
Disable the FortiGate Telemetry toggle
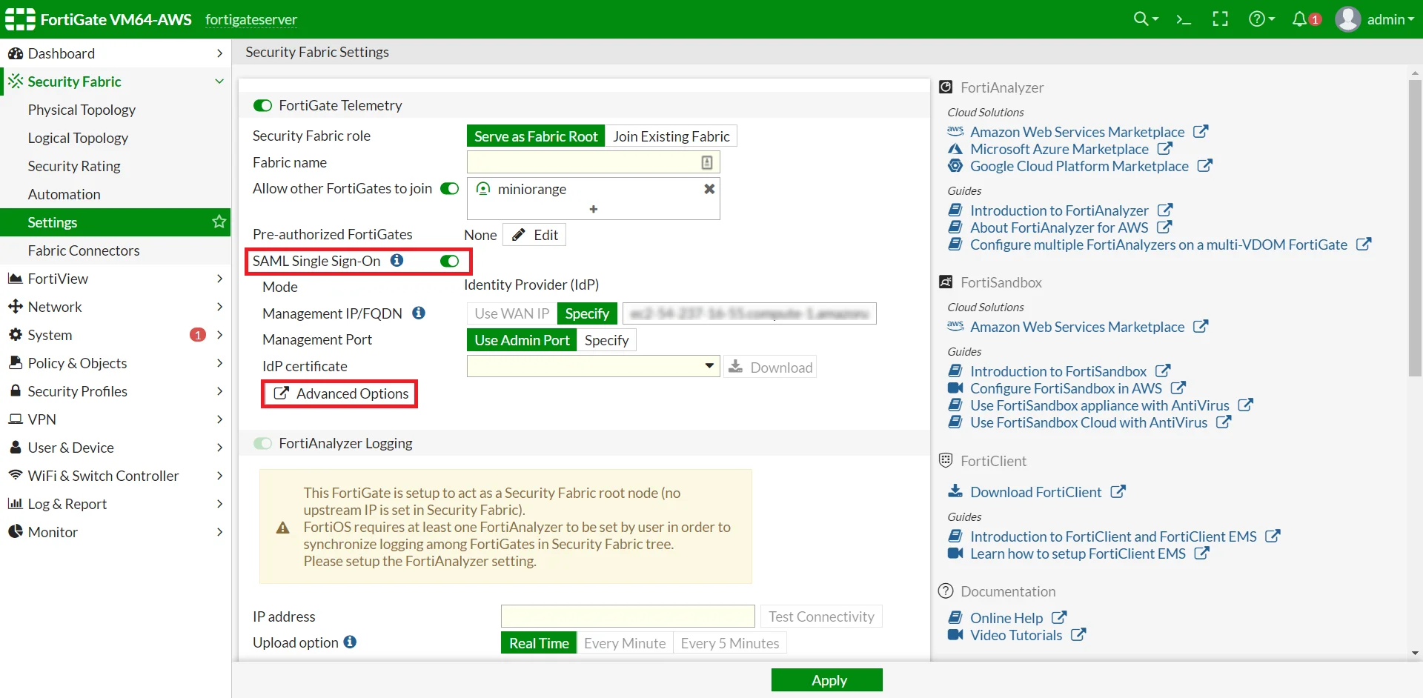coord(263,105)
